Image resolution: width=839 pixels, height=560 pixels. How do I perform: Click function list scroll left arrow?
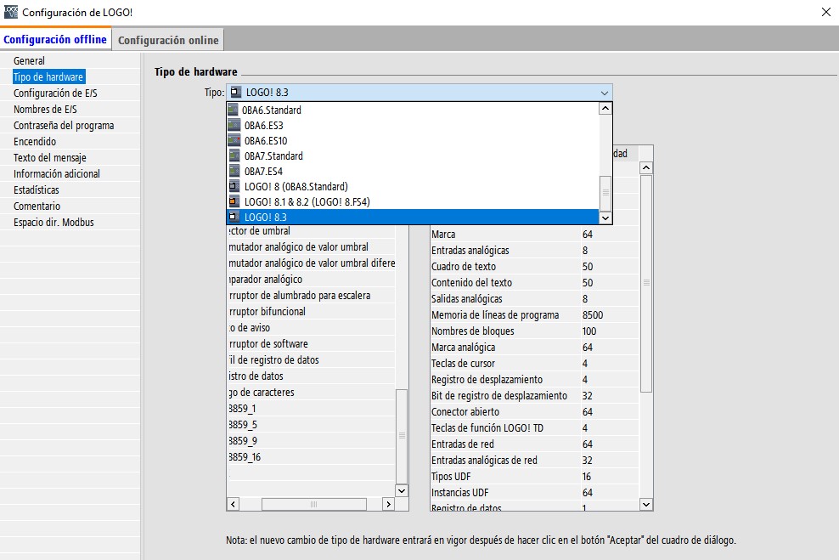[234, 504]
